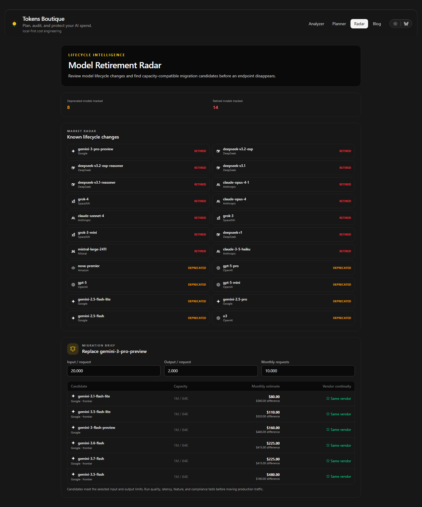Toggle the butterfly theme icon
The height and width of the screenshot is (507, 422).
pos(406,24)
